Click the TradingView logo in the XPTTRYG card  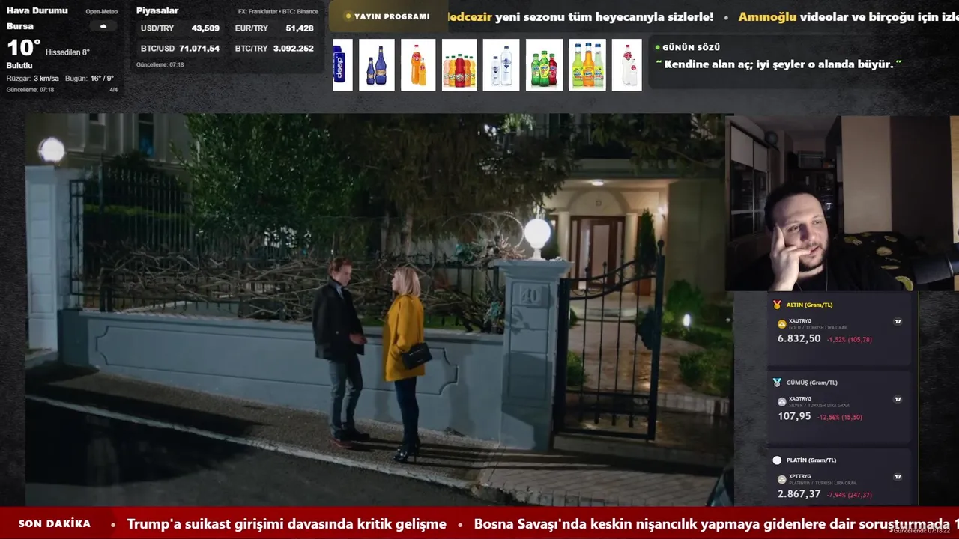(898, 477)
